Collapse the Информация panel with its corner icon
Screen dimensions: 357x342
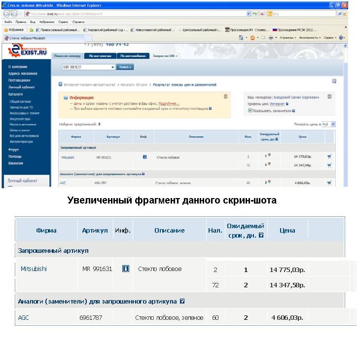[x=226, y=97]
